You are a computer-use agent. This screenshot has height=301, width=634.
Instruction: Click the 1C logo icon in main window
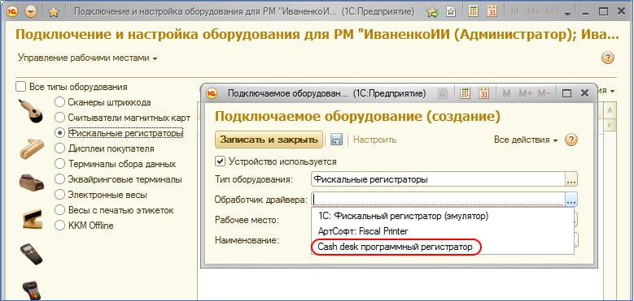[x=11, y=12]
